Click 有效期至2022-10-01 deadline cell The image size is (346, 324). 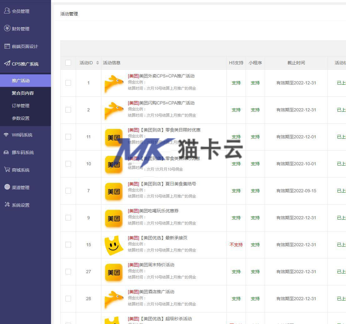[296, 164]
